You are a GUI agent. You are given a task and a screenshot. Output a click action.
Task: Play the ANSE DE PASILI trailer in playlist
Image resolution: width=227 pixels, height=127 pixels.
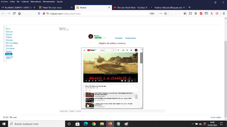[x=110, y=100]
